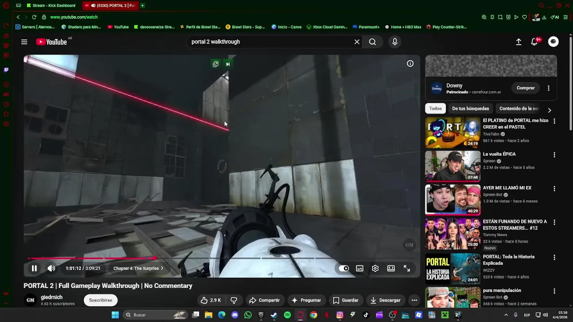Screen dimensions: 573x322
Task: Open options for 'La vuelta ÉPICA' video
Action: click(554, 155)
